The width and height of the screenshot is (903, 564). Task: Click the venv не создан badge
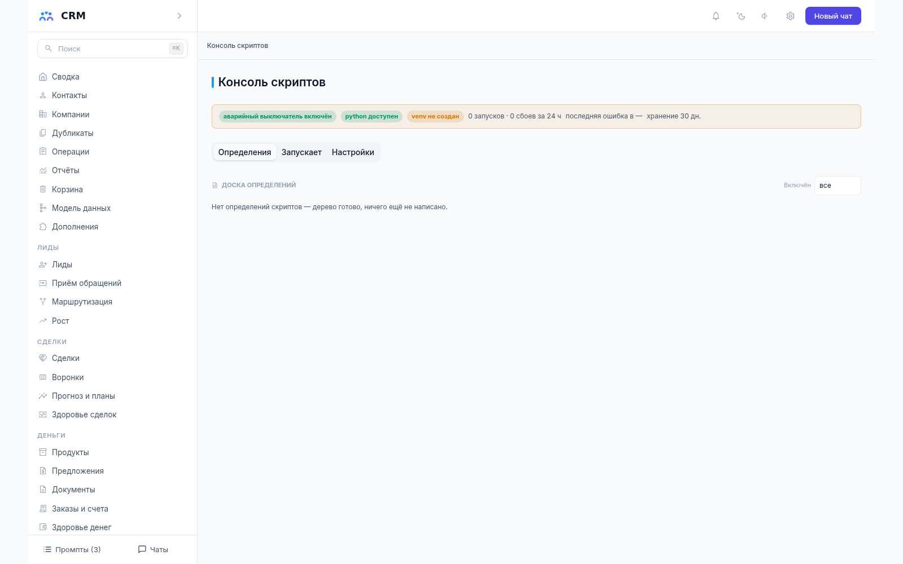point(435,116)
